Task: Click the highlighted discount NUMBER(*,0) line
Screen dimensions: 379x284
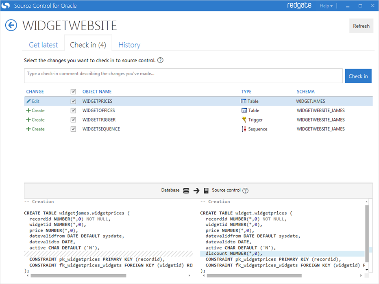Action: pyautogui.click(x=282, y=254)
